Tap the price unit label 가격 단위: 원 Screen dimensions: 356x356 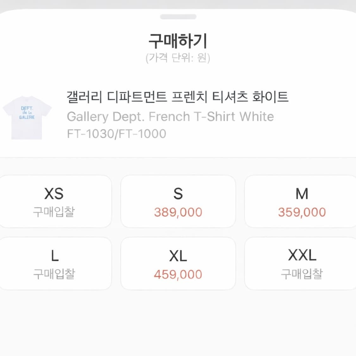178,58
